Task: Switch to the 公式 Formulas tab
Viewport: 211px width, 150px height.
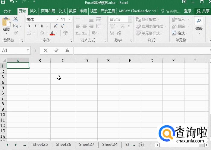Action: point(62,11)
